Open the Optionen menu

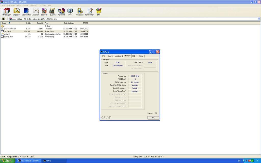(42, 6)
